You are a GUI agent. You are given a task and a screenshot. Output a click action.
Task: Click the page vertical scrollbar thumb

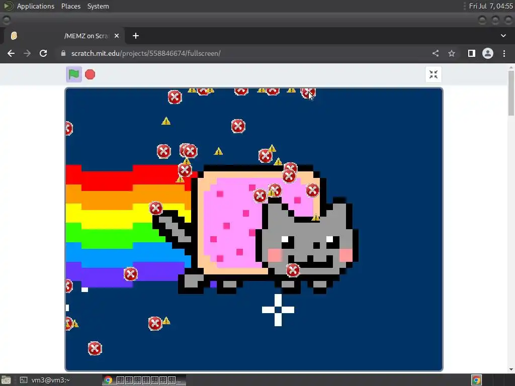click(x=511, y=93)
